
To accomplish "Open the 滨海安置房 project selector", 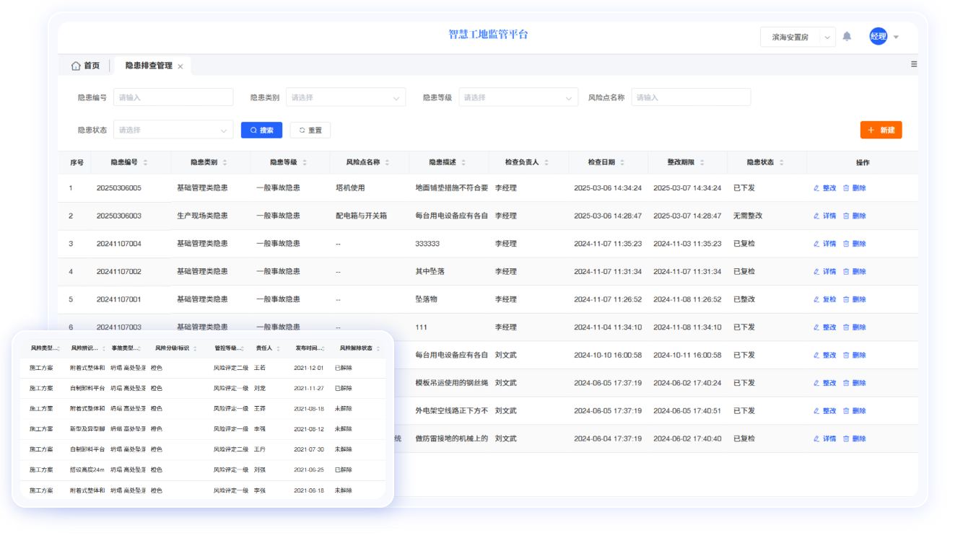I will point(797,37).
